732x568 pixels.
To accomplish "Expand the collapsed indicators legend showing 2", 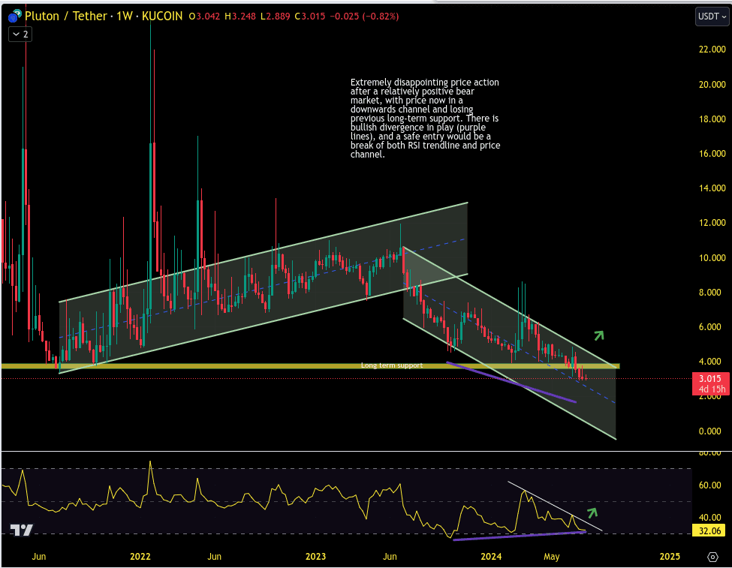I will pos(20,34).
